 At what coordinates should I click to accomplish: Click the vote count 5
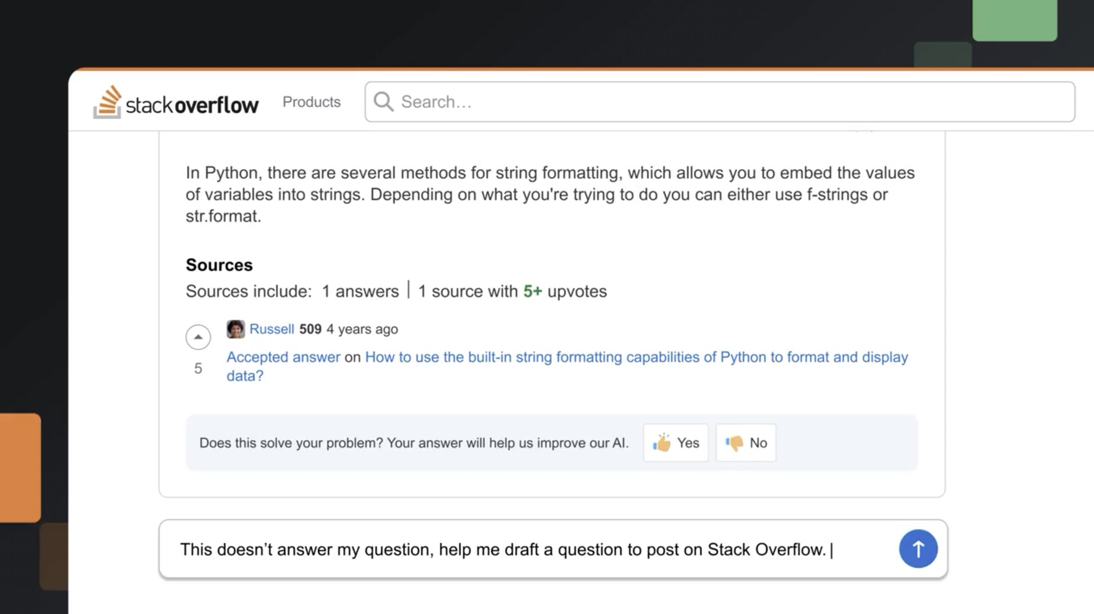pos(198,368)
